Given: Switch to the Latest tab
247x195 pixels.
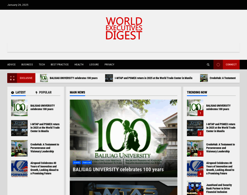Looking at the screenshot, I should coord(19,92).
